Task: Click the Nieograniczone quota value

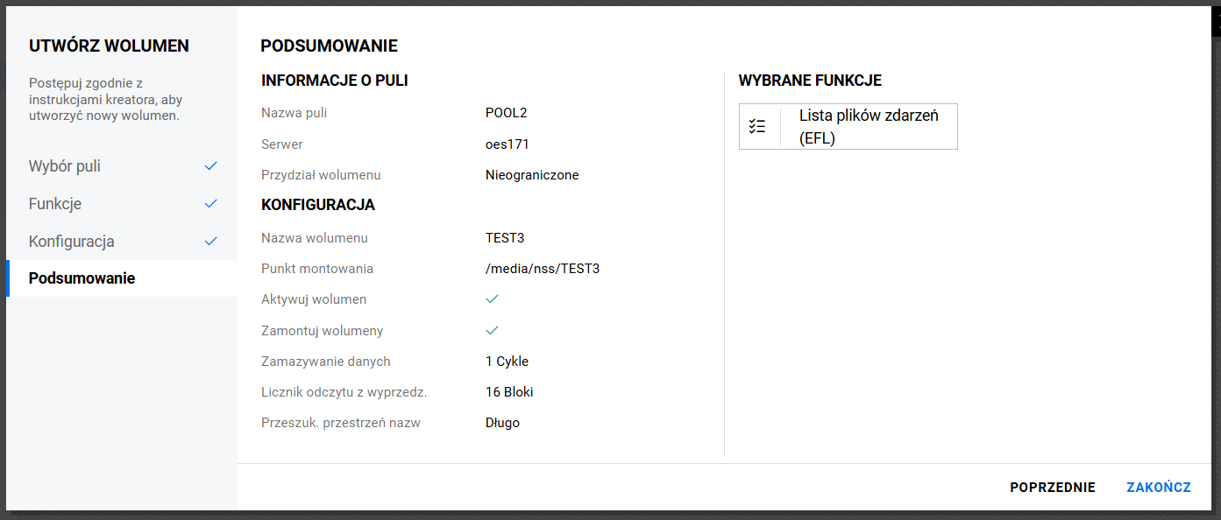Action: 532,175
